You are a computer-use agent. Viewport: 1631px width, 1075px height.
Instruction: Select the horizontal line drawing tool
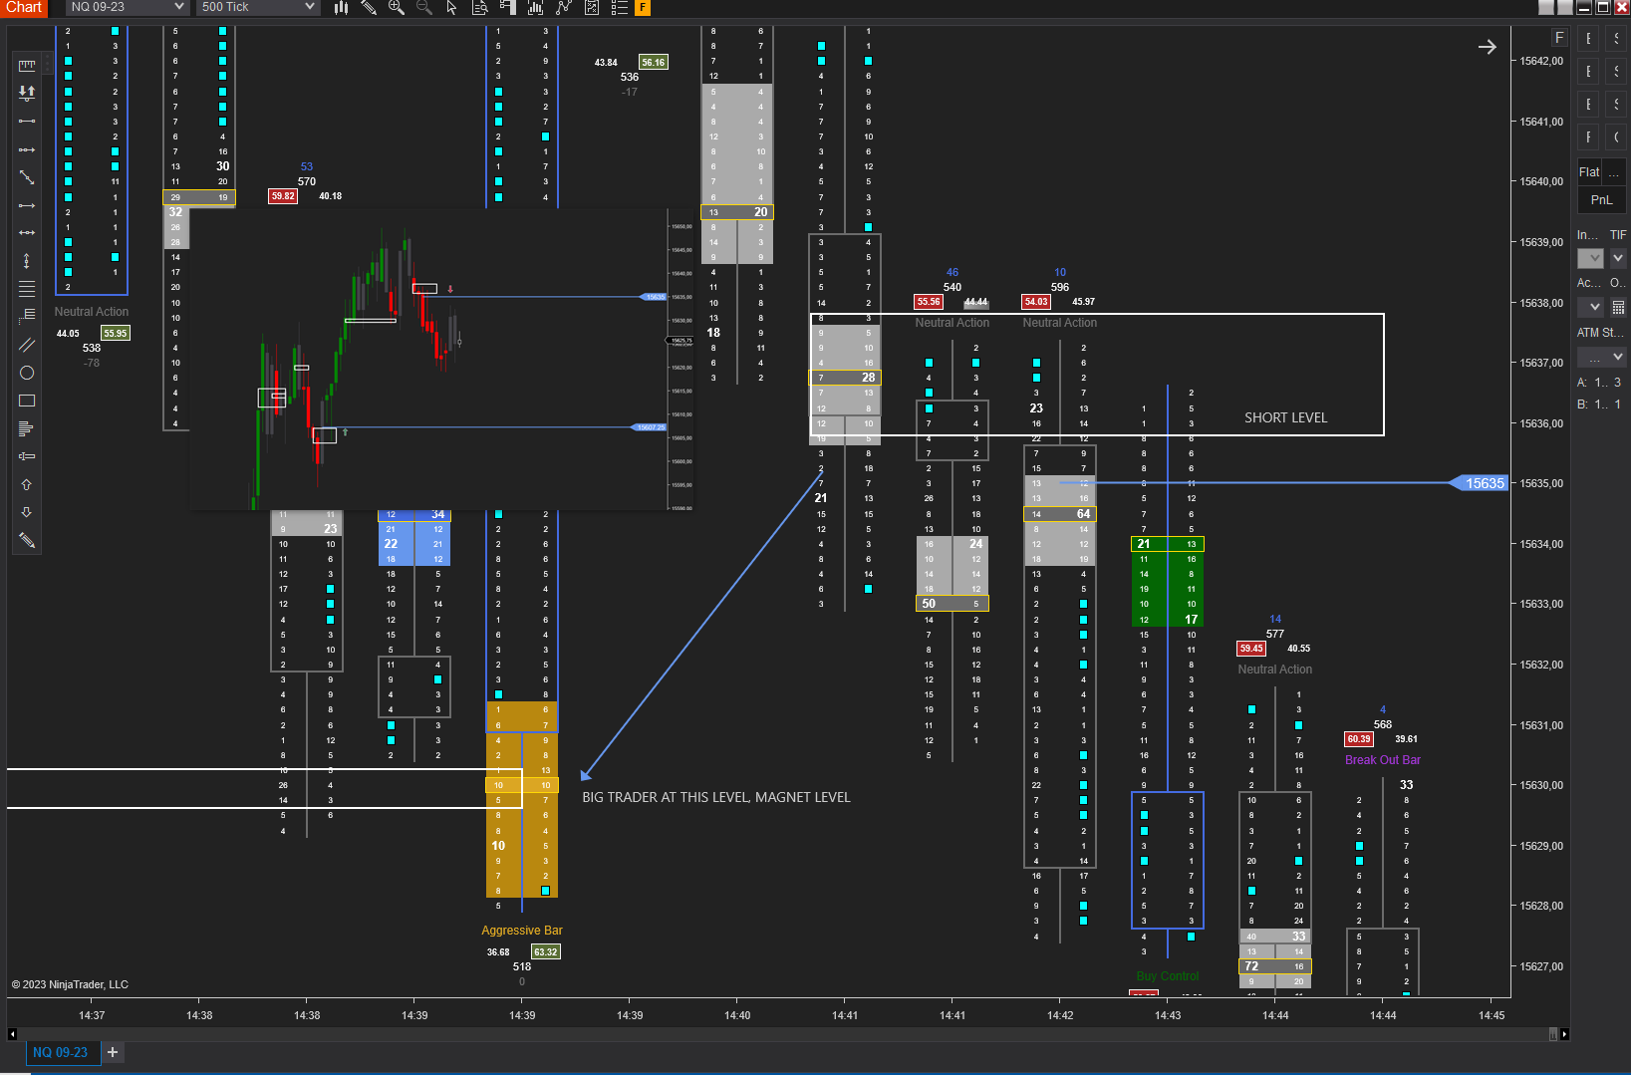click(x=27, y=232)
